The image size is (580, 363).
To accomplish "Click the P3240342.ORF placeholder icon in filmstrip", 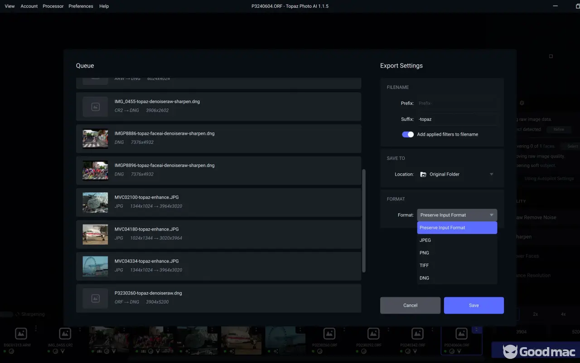I will pyautogui.click(x=417, y=334).
